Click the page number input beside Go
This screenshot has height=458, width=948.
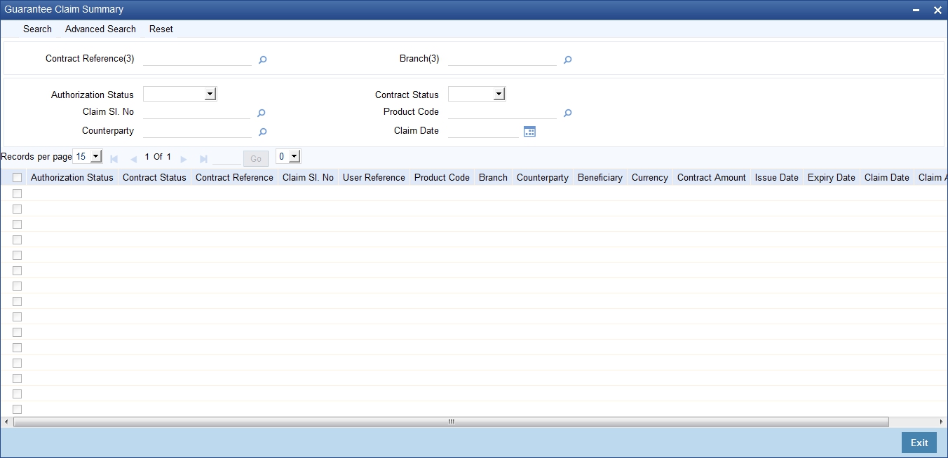click(226, 158)
